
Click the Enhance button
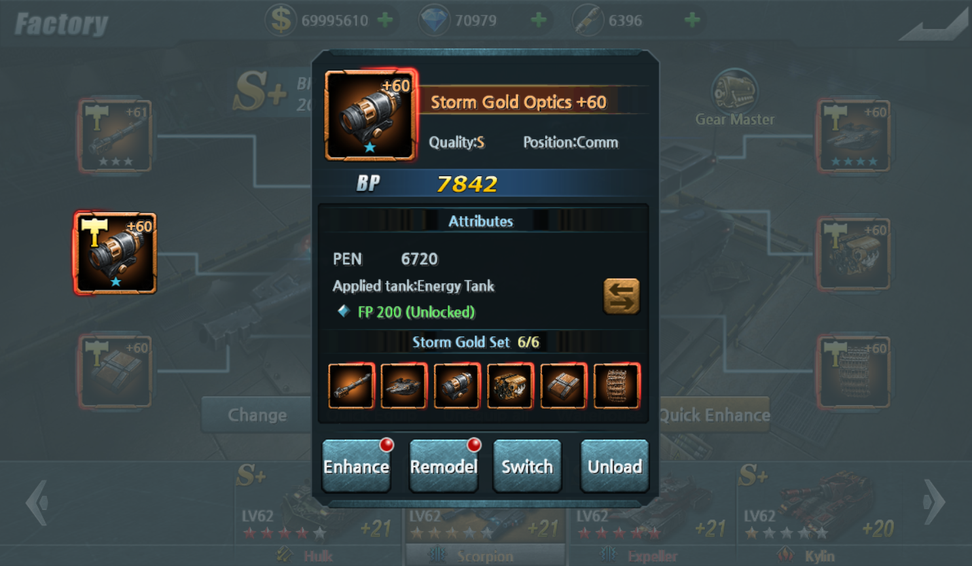pos(357,466)
